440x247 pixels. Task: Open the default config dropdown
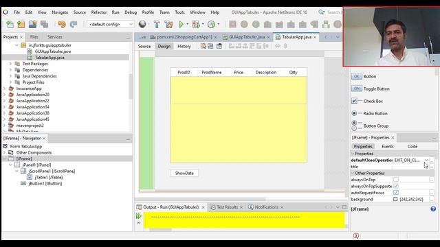point(110,25)
